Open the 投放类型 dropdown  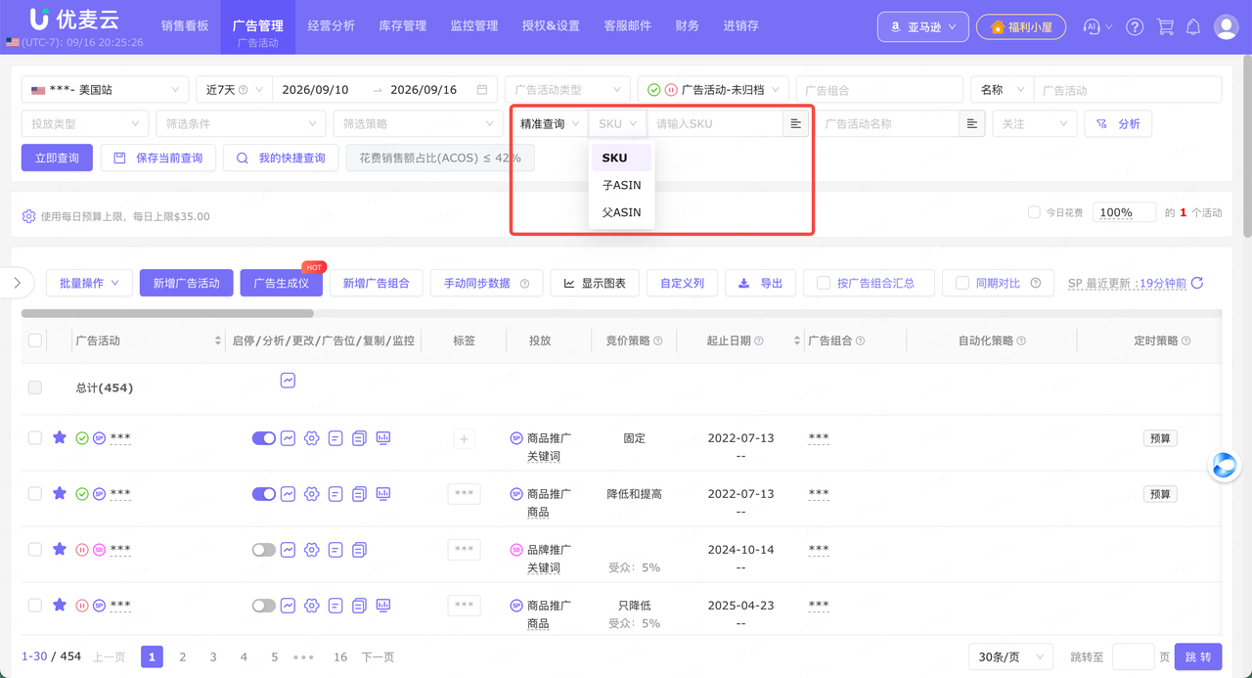pyautogui.click(x=85, y=124)
